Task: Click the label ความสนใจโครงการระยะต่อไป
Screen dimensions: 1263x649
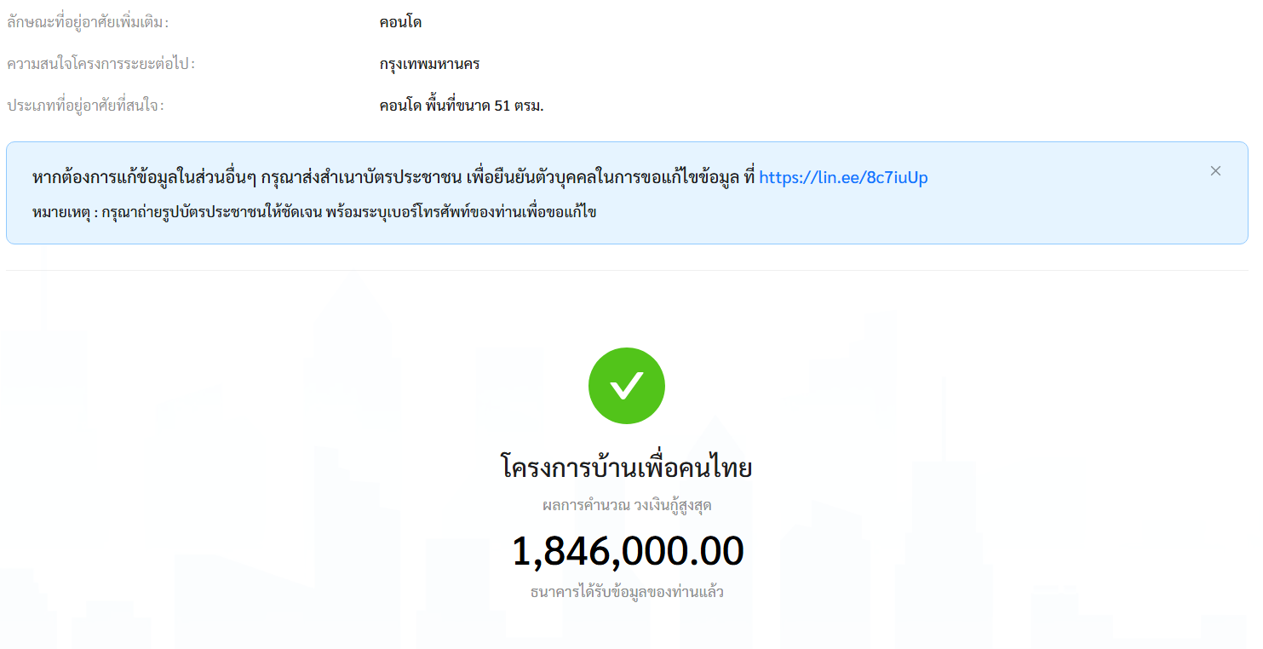Action: [x=100, y=64]
